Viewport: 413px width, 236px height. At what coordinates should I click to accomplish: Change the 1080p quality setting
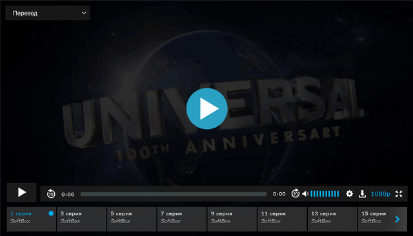pos(380,194)
